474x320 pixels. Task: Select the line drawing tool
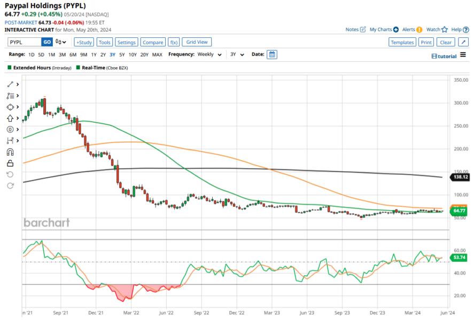(x=10, y=84)
